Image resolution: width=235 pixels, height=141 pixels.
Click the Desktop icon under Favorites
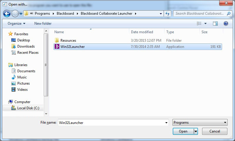tap(14, 40)
